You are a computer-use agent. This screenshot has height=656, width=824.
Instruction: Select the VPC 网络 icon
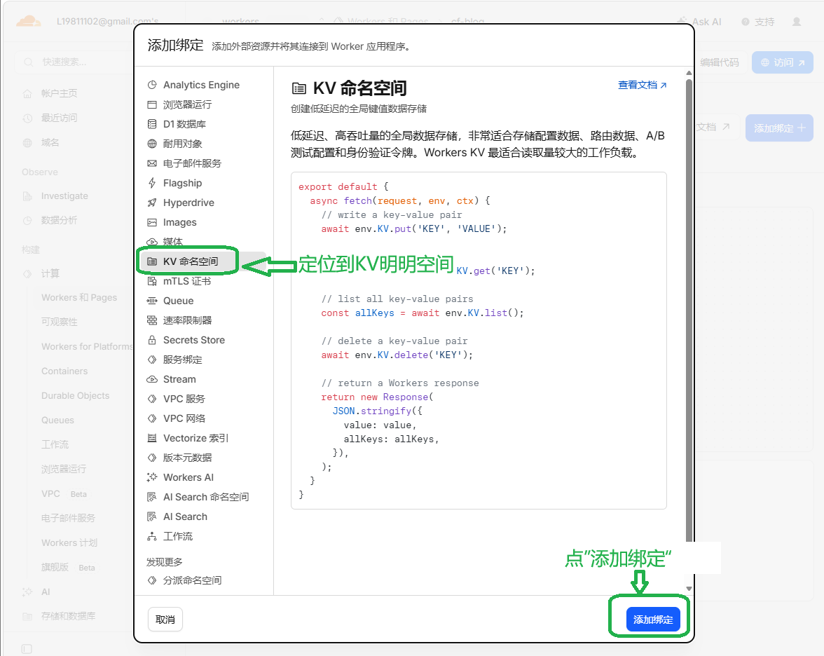152,418
